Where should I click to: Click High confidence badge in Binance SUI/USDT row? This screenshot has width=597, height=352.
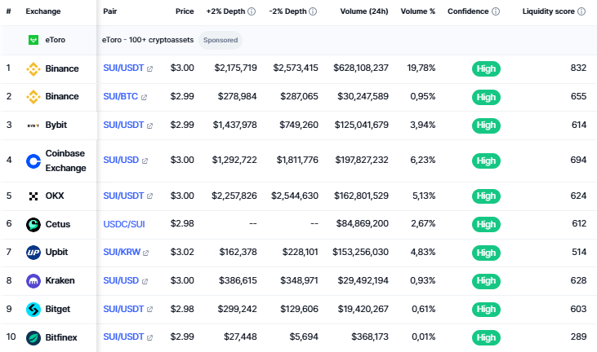486,68
